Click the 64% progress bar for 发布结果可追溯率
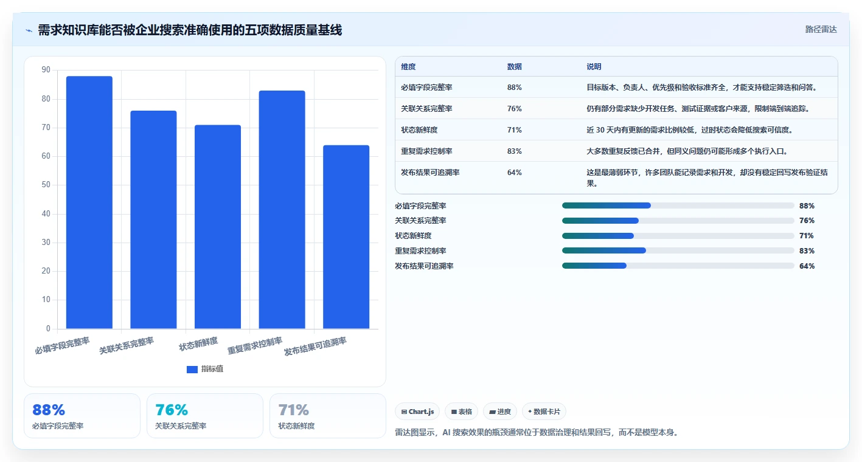862x462 pixels. click(x=678, y=266)
